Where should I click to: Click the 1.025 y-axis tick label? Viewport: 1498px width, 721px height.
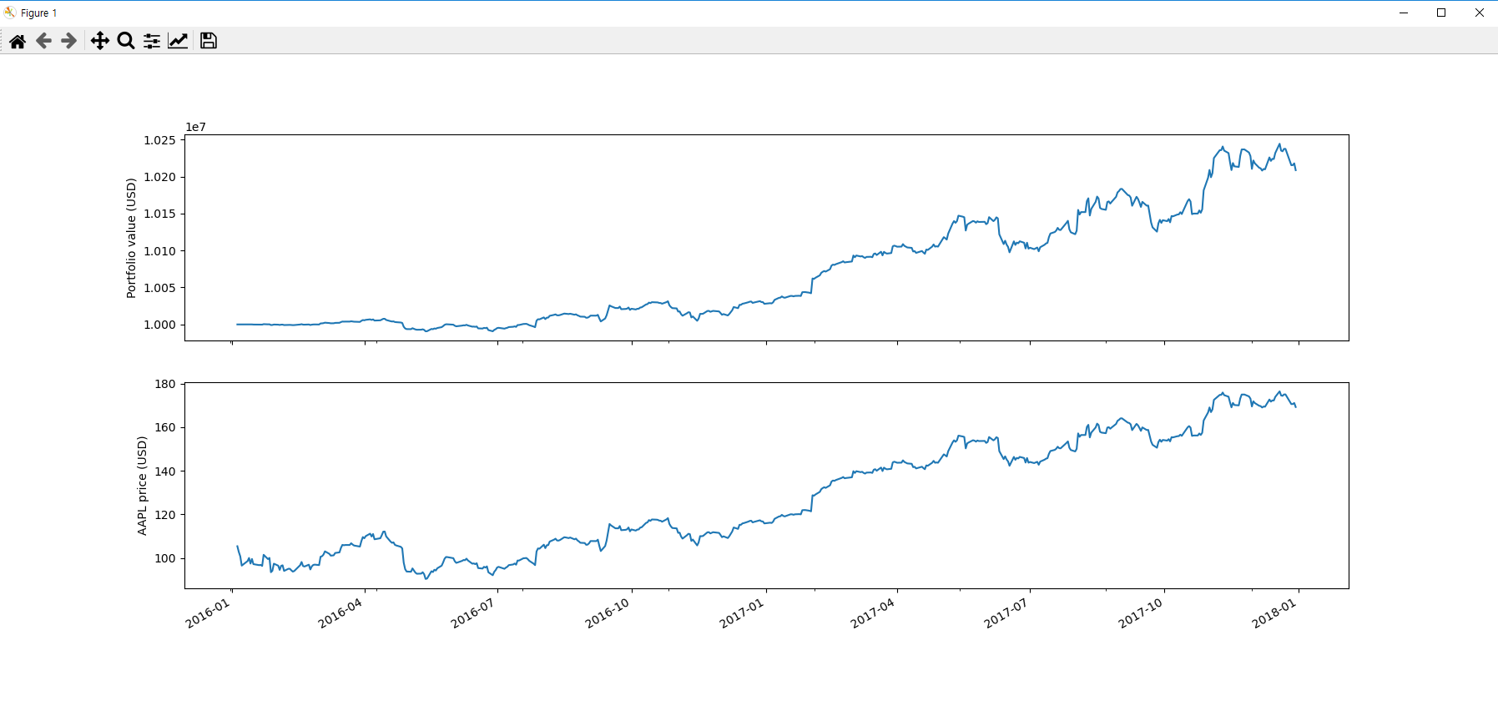[x=159, y=140]
